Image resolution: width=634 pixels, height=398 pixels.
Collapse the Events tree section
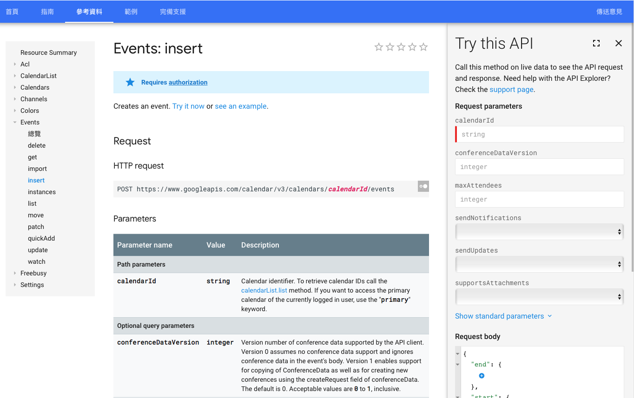coord(15,122)
